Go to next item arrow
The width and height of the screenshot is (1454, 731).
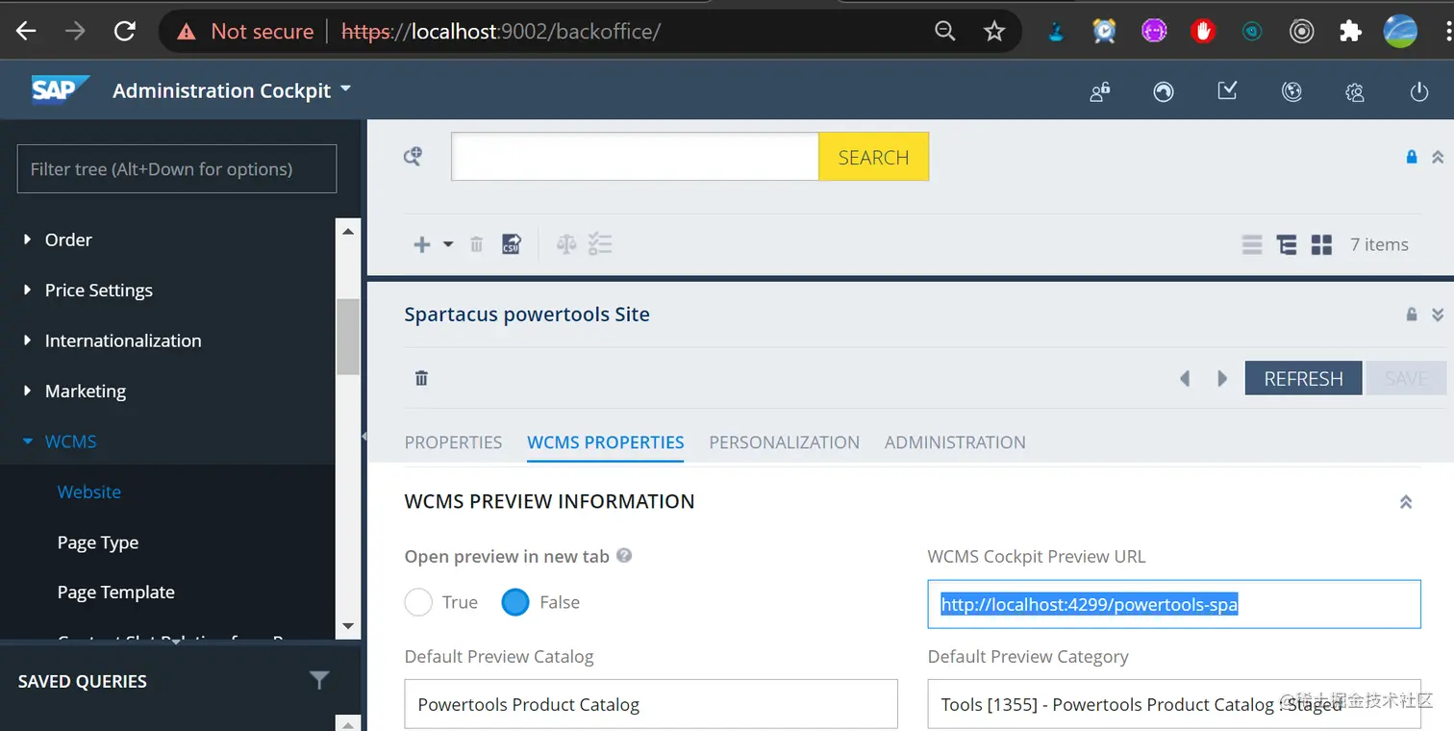tap(1222, 379)
